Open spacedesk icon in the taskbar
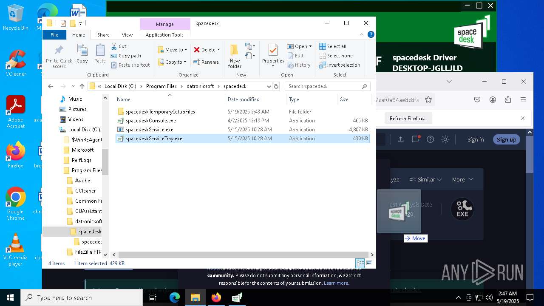This screenshot has width=544, height=306. tap(237, 297)
